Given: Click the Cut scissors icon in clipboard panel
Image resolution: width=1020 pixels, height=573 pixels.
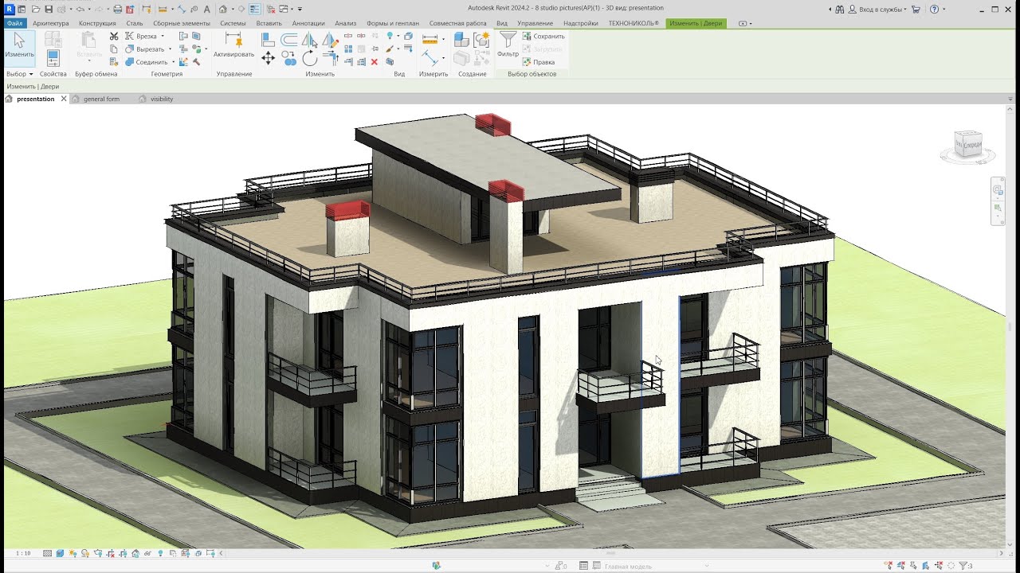Looking at the screenshot, I should click(114, 37).
